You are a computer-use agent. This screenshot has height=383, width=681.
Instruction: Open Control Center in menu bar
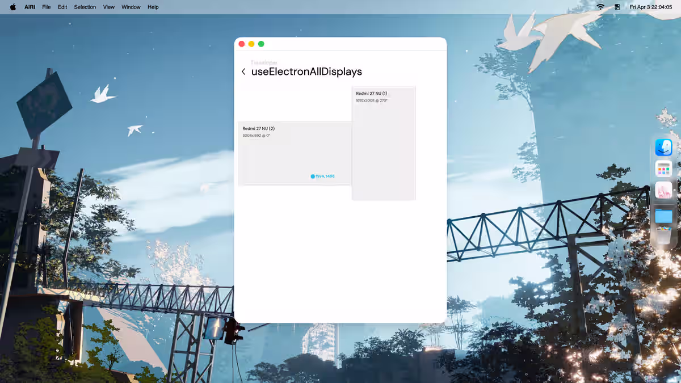pyautogui.click(x=617, y=7)
